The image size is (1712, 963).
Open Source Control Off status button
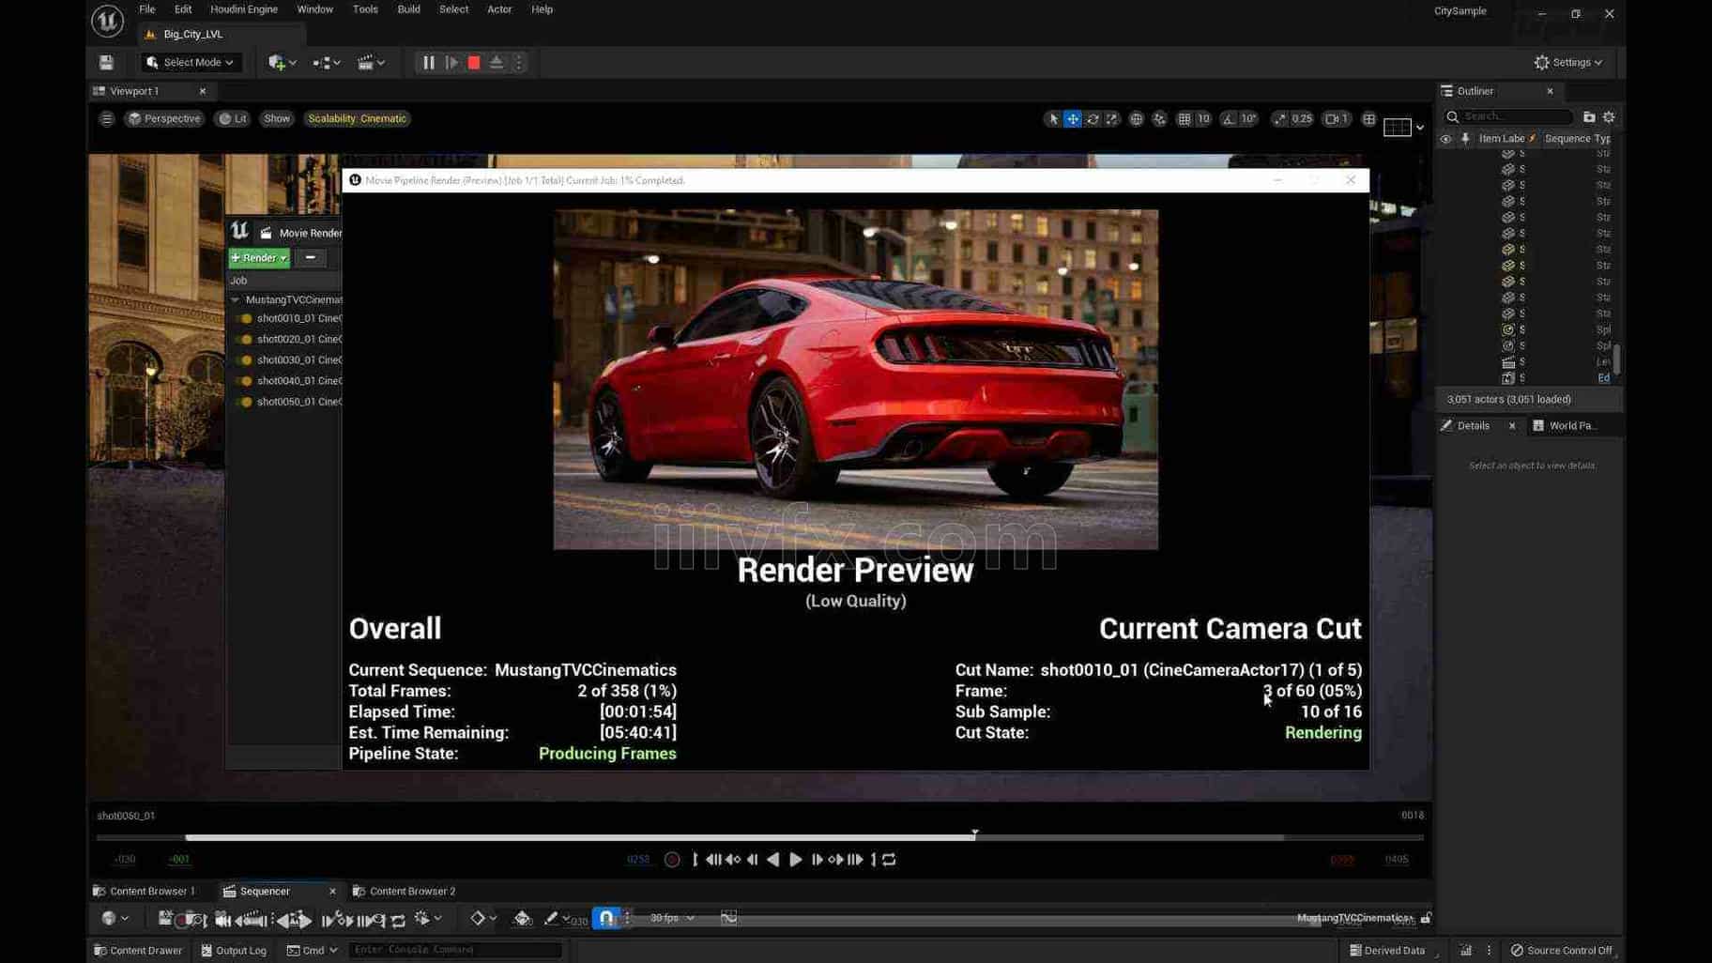click(x=1562, y=951)
